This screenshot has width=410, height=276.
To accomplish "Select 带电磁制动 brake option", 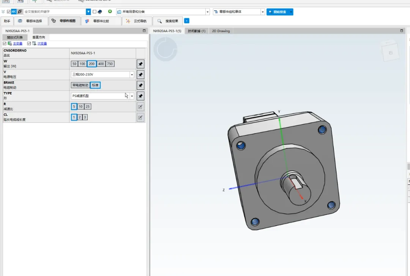I will (x=80, y=85).
